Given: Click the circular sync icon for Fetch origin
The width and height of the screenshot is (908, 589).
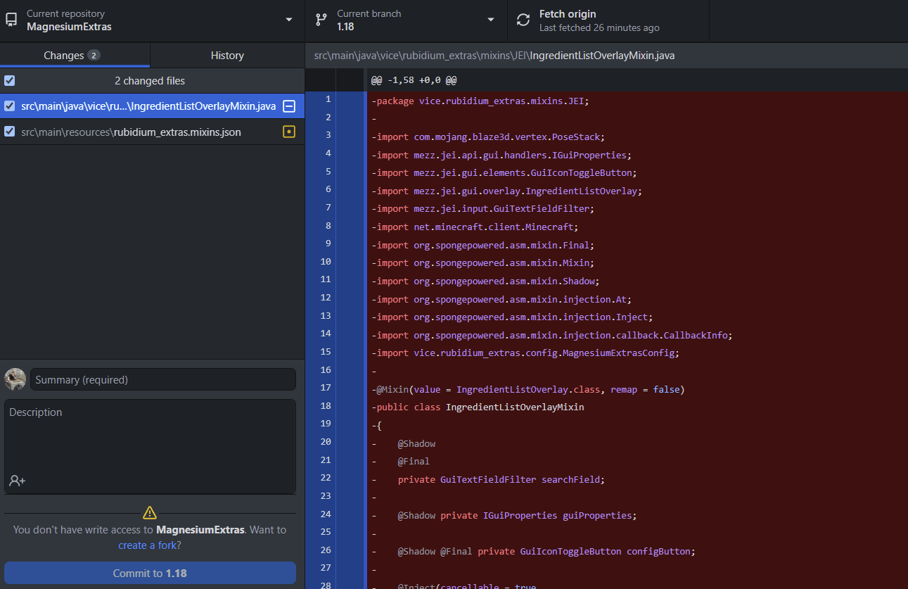Looking at the screenshot, I should [x=523, y=19].
